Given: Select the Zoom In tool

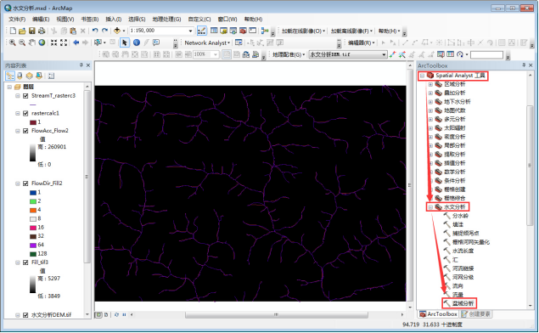Looking at the screenshot, I should coord(13,42).
